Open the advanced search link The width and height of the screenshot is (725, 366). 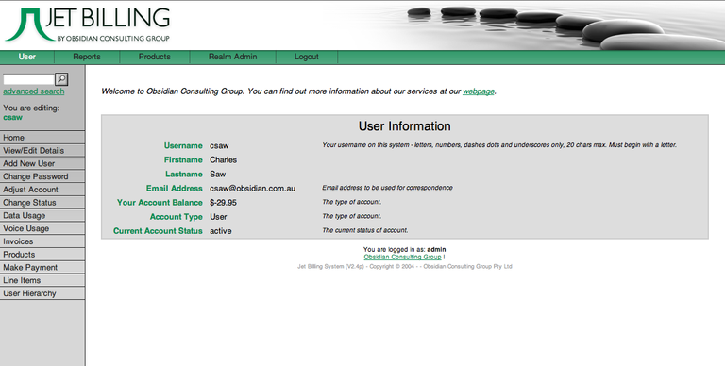coord(34,91)
